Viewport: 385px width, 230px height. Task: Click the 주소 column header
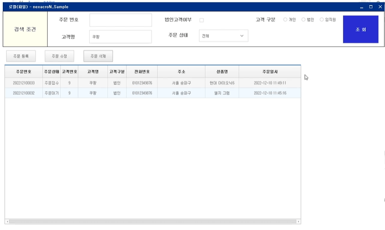181,71
